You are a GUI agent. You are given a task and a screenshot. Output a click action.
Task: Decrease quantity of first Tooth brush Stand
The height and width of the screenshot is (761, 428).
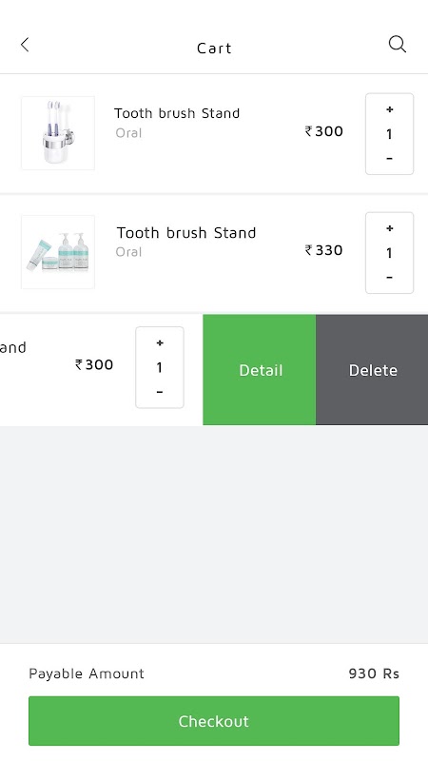pyautogui.click(x=389, y=158)
